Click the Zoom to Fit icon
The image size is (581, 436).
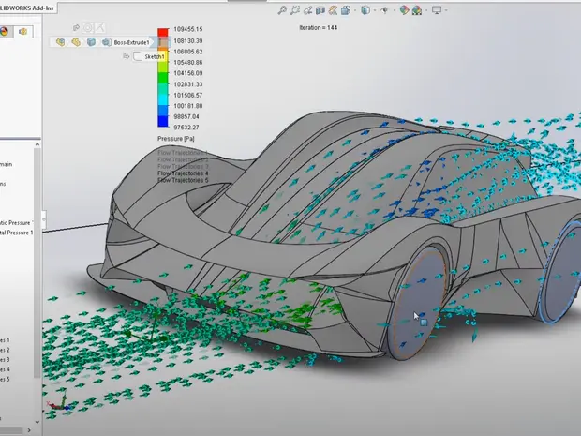coord(282,10)
